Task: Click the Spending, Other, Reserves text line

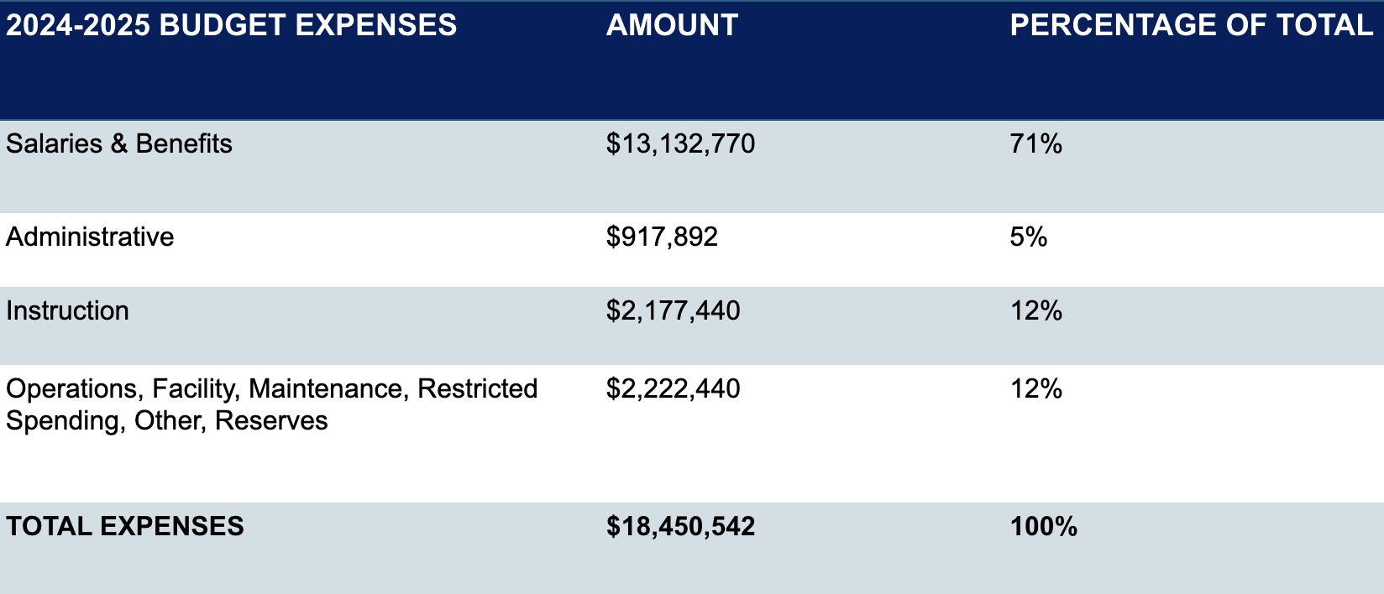Action: (x=166, y=420)
